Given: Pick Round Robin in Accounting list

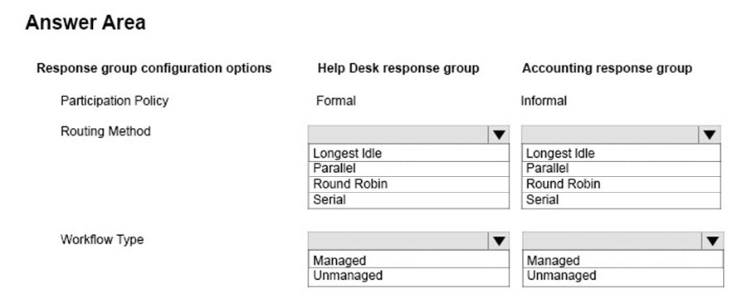Looking at the screenshot, I should tap(622, 184).
